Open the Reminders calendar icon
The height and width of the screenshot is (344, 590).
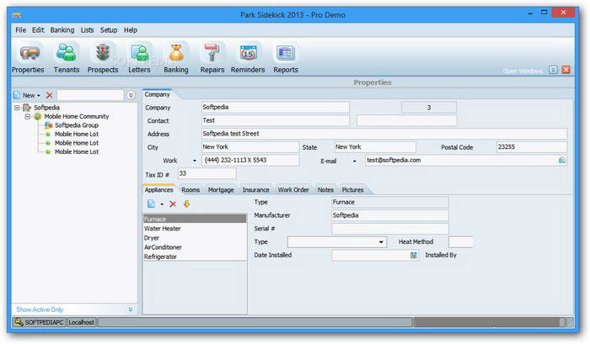tap(248, 56)
